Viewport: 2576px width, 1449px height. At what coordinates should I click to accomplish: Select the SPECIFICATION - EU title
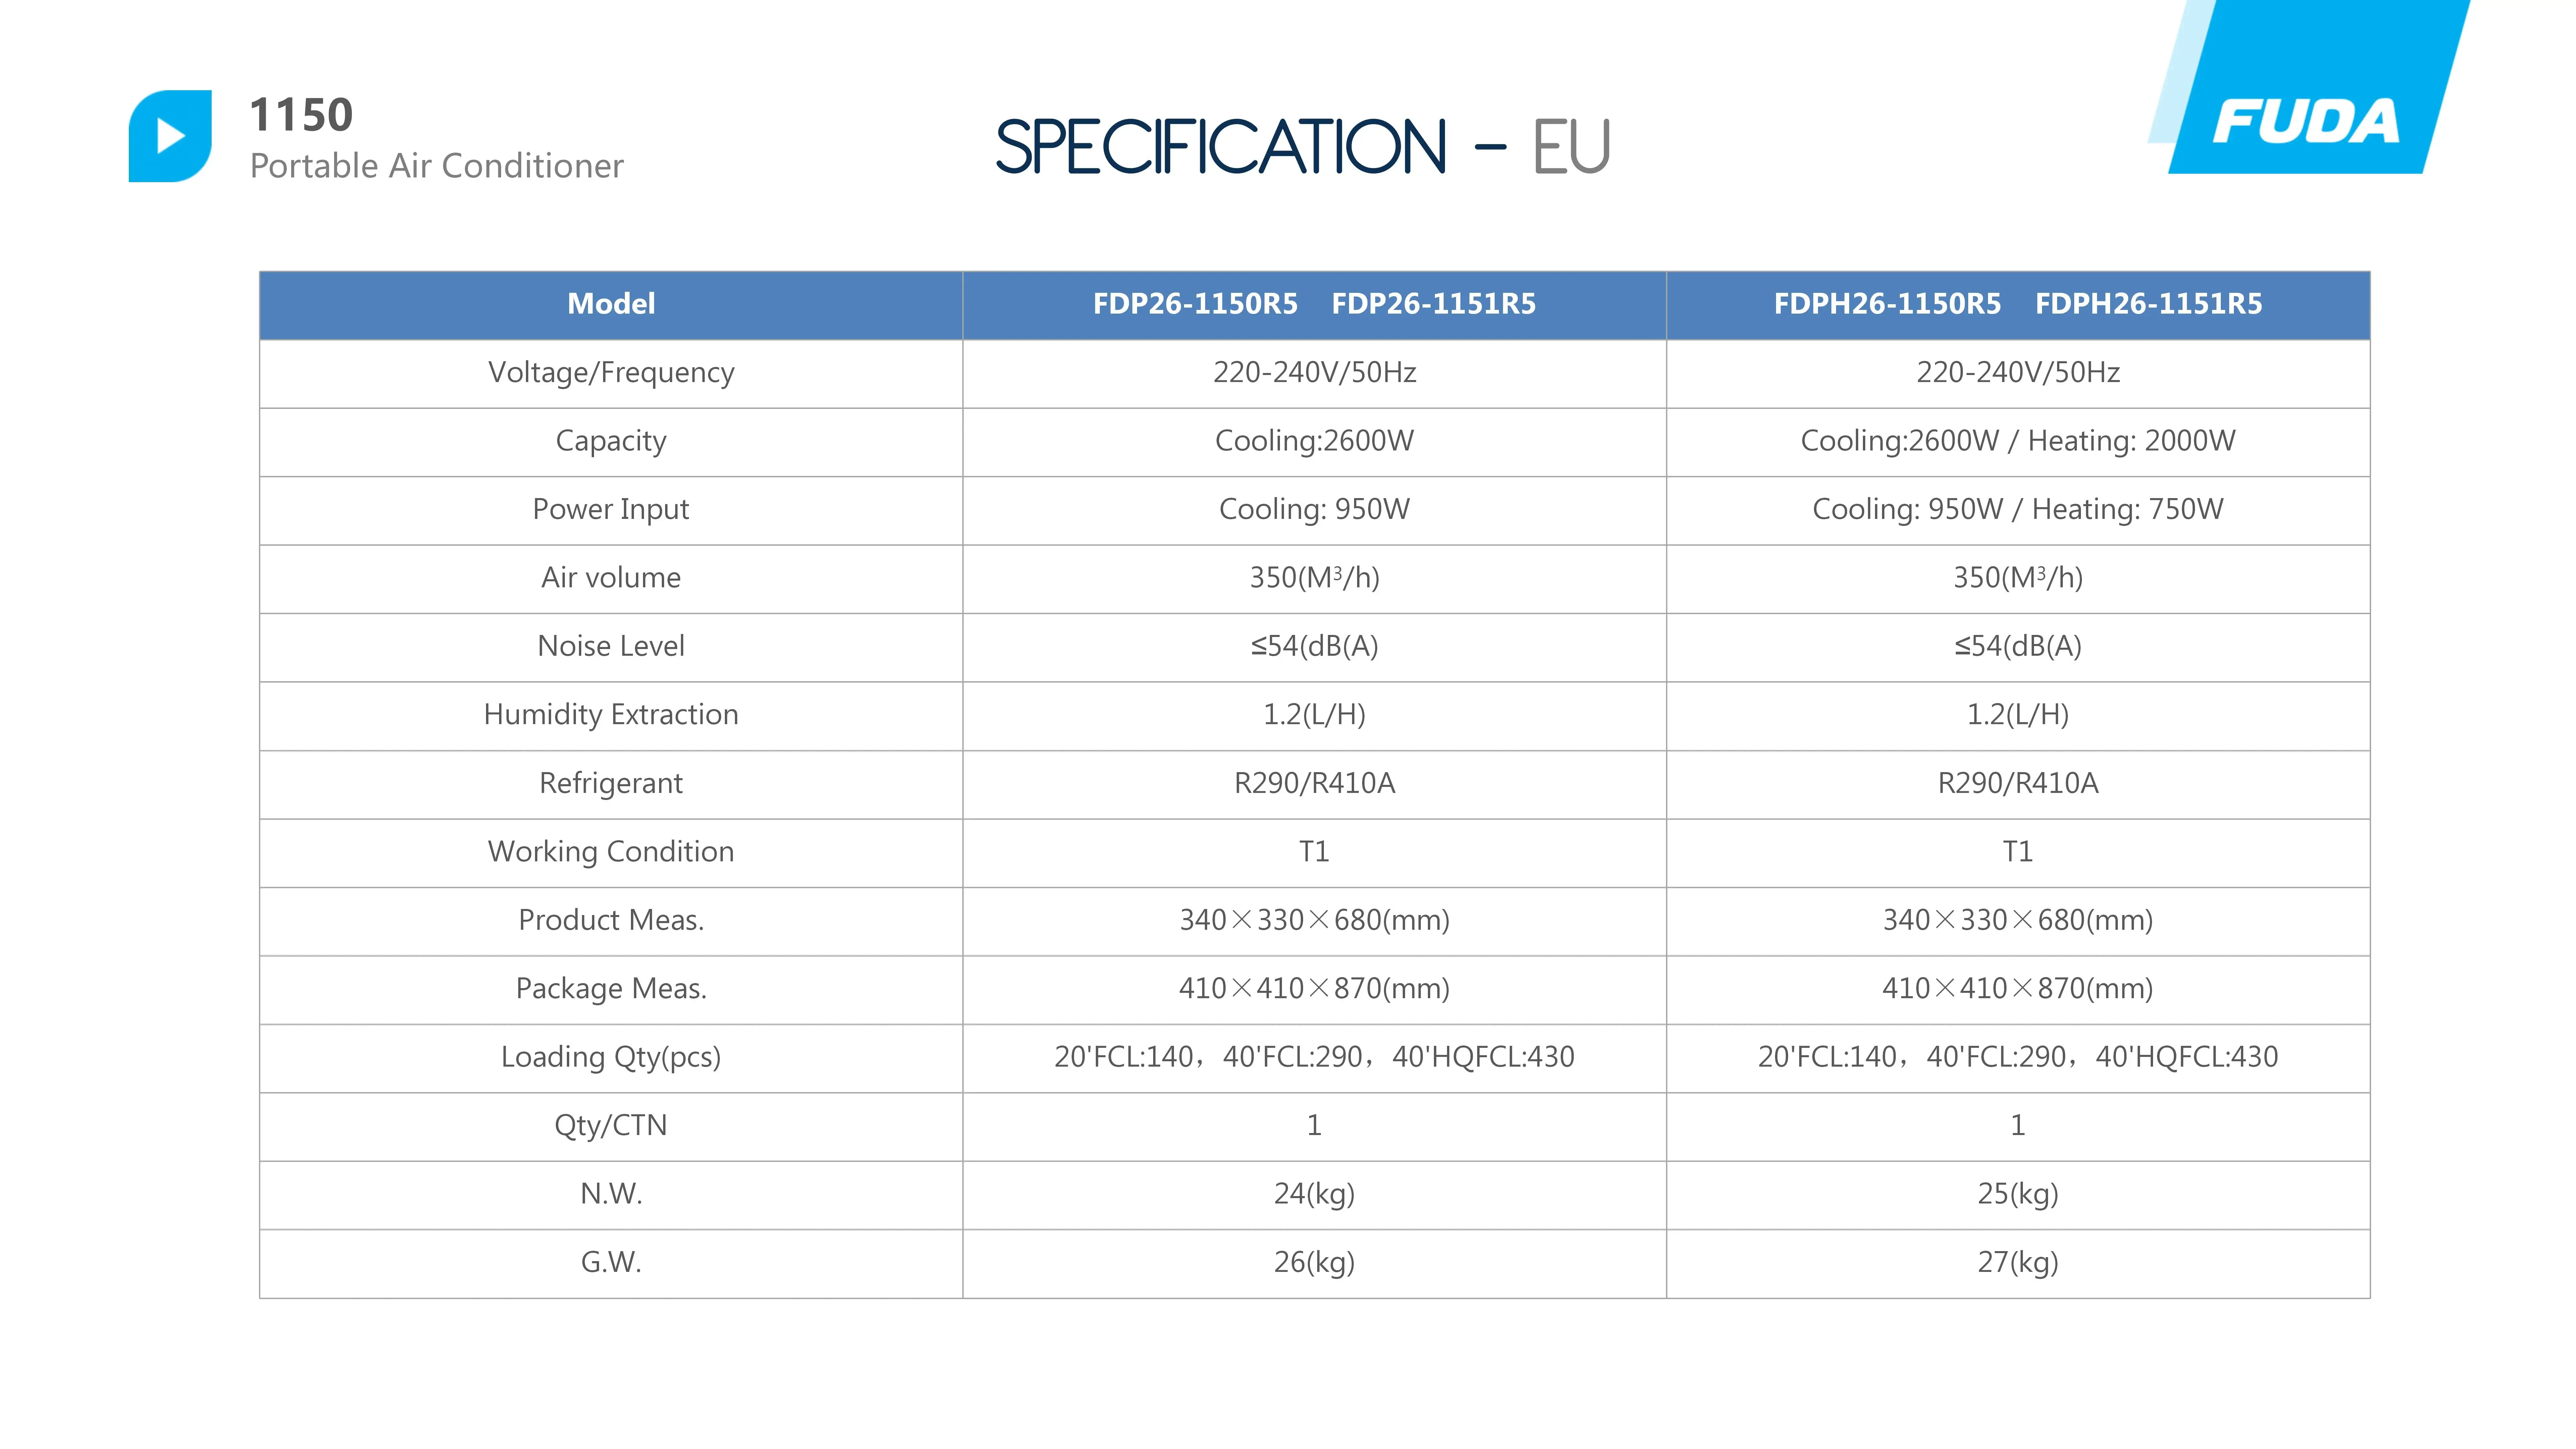pyautogui.click(x=1303, y=146)
